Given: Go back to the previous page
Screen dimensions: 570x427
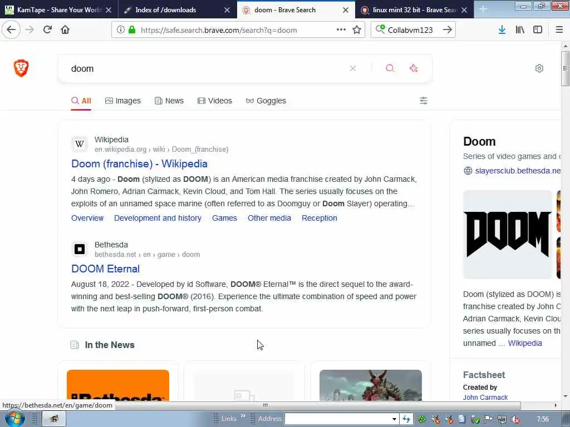Looking at the screenshot, I should (x=11, y=30).
